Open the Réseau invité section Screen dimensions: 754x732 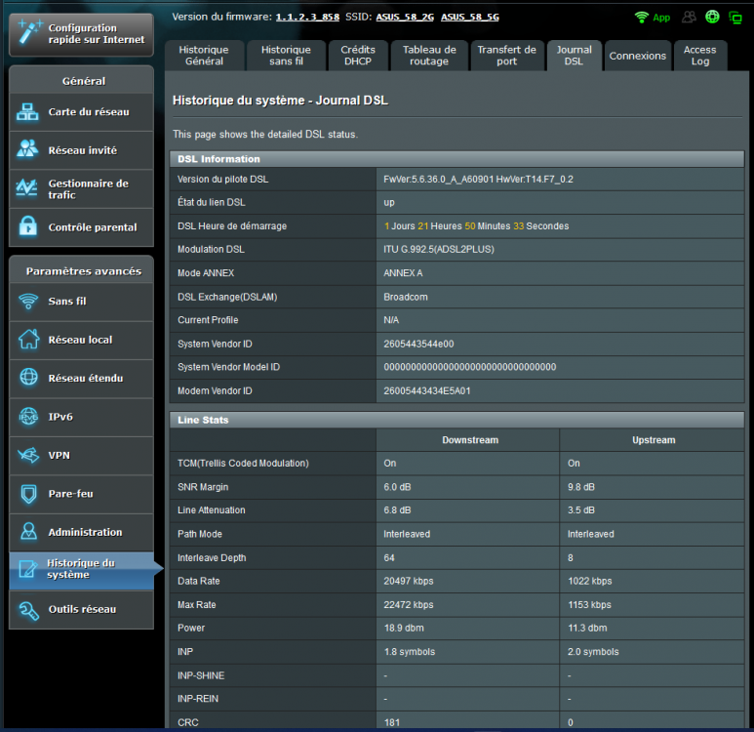(x=81, y=150)
